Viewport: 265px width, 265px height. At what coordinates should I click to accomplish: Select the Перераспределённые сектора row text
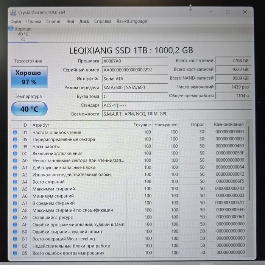click(x=64, y=139)
